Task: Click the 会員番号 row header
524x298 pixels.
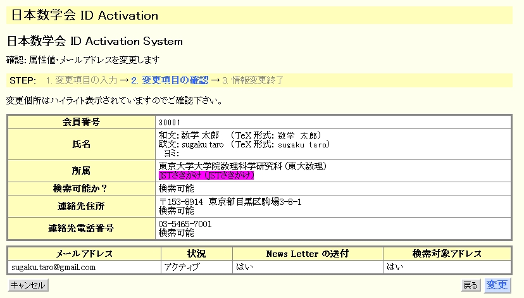Action: [82, 121]
